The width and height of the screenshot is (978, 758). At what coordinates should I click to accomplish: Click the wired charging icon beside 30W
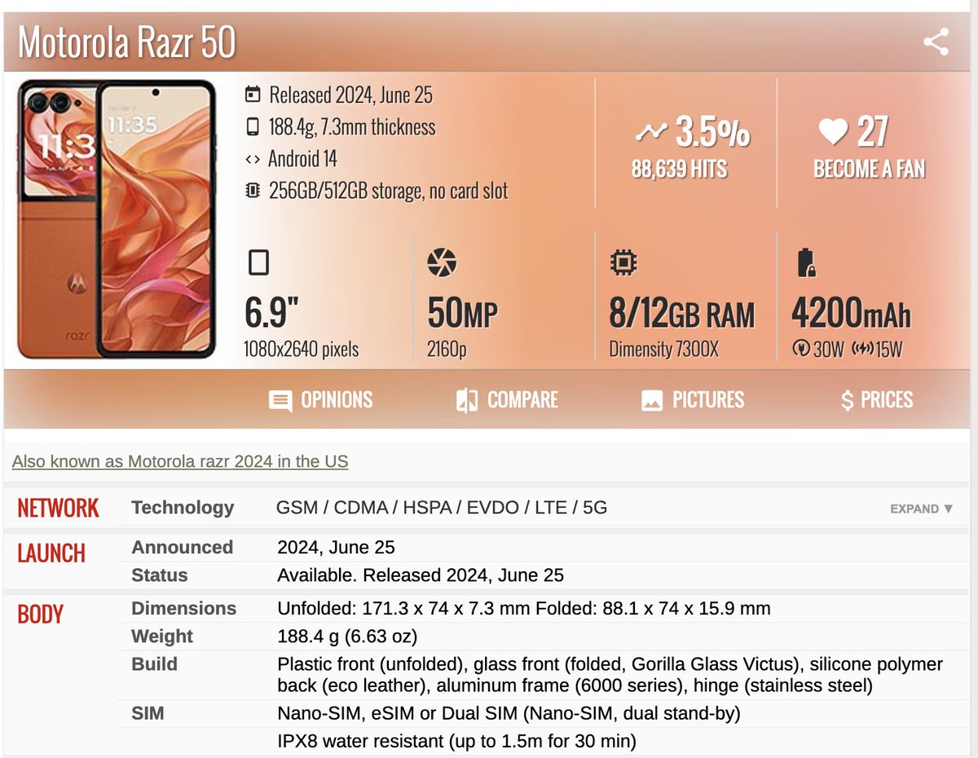coord(801,350)
